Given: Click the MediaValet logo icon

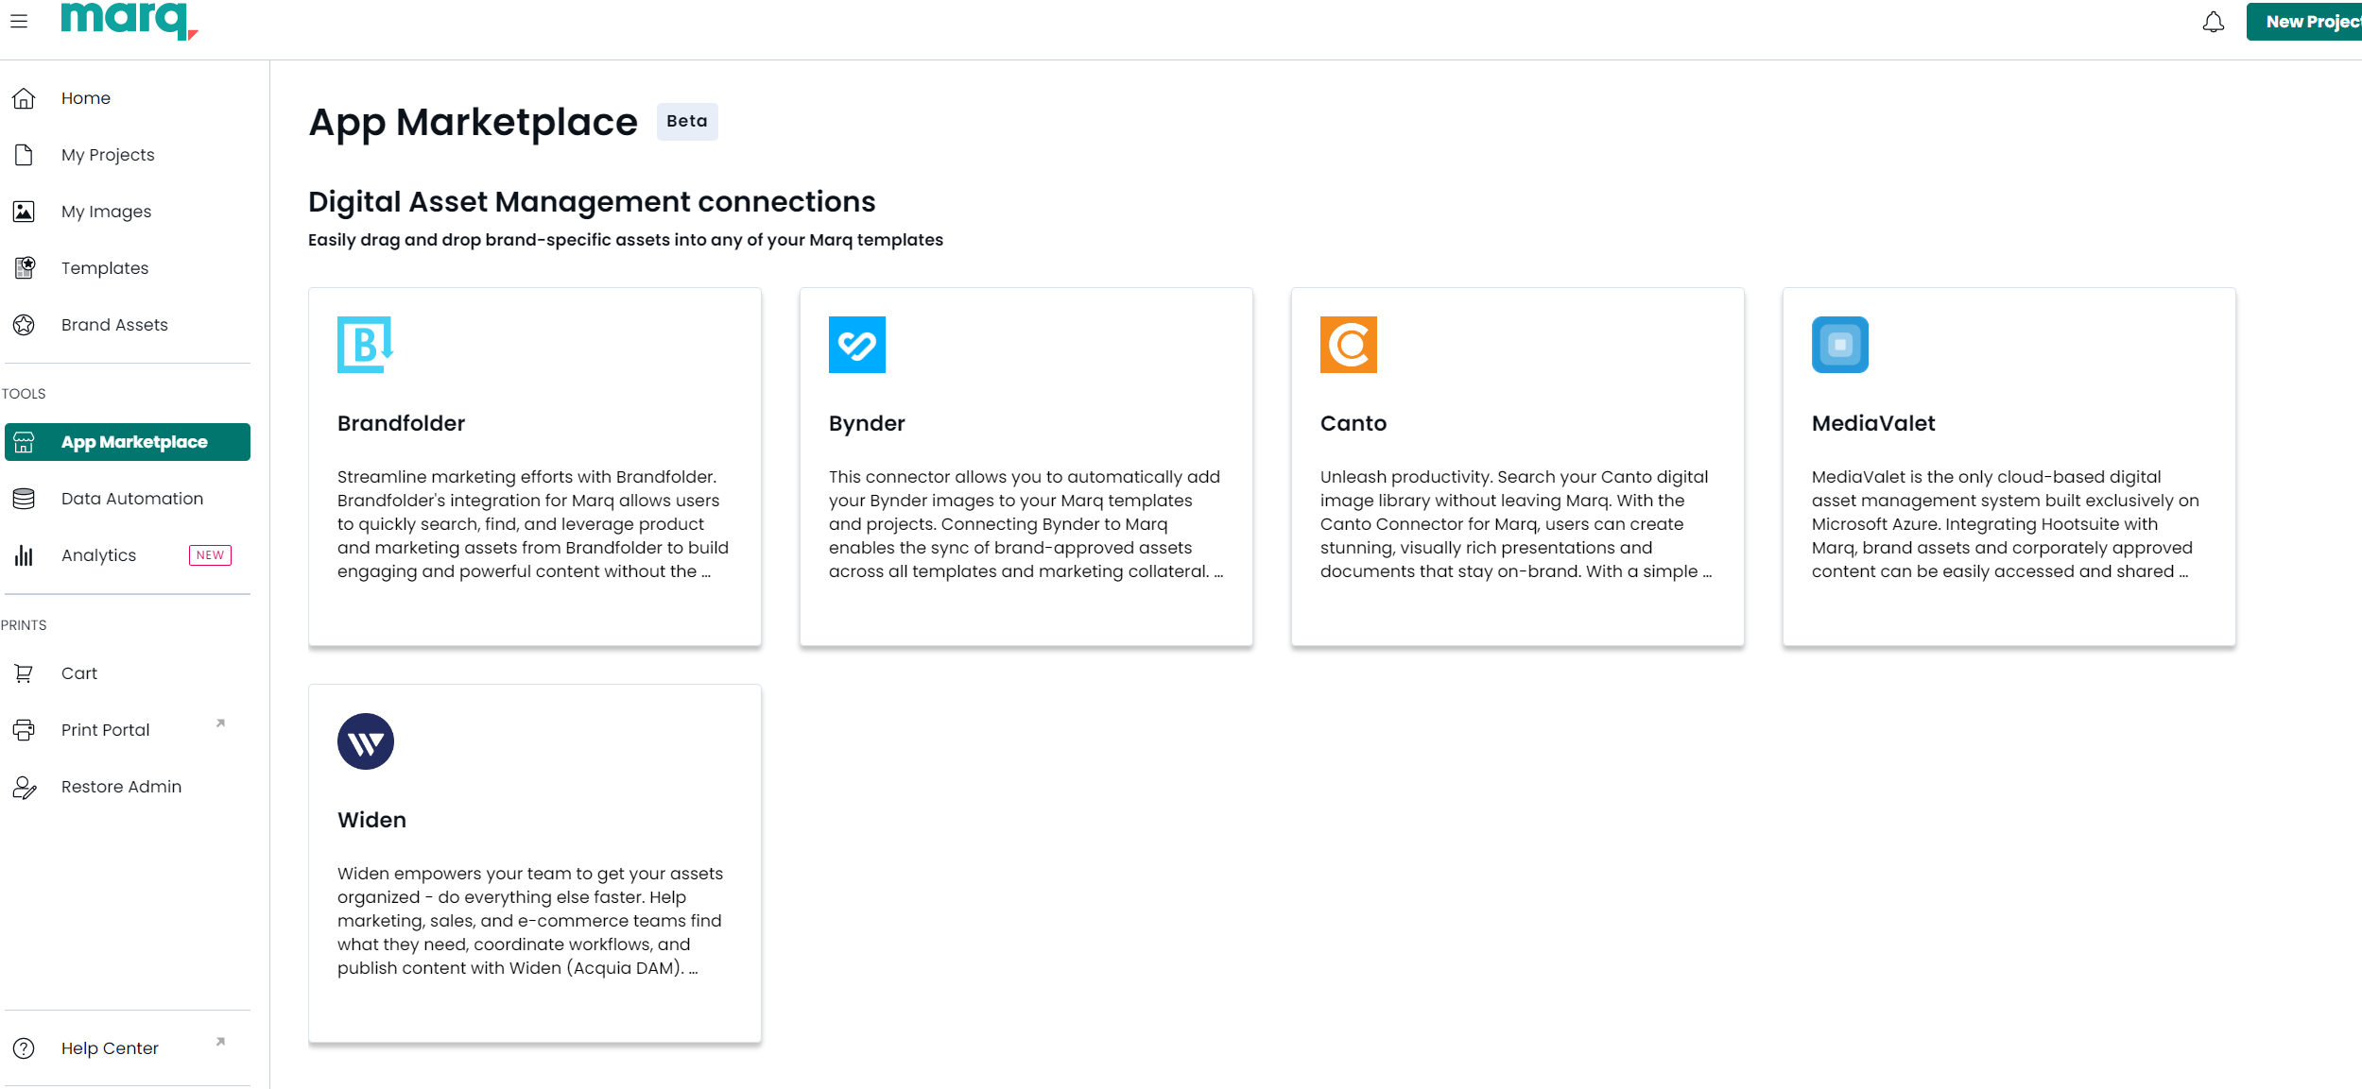Looking at the screenshot, I should click(1840, 345).
